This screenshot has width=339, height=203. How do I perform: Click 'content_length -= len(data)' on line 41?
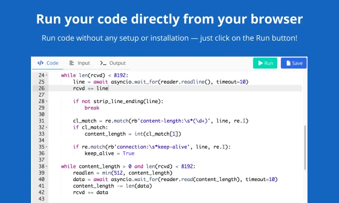(x=113, y=186)
